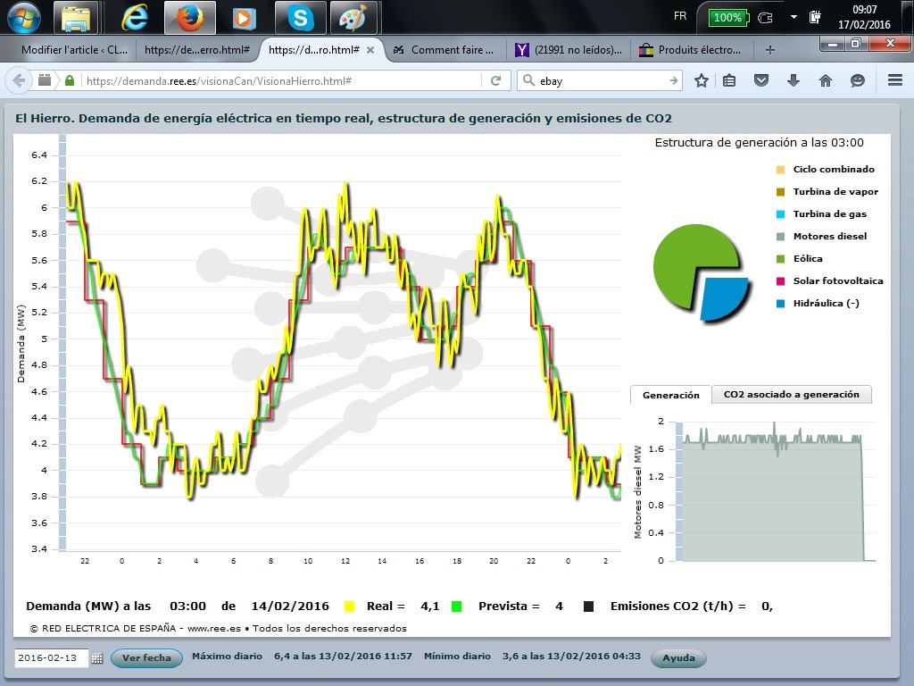
Task: Click the Ayuda button
Action: pyautogui.click(x=678, y=658)
